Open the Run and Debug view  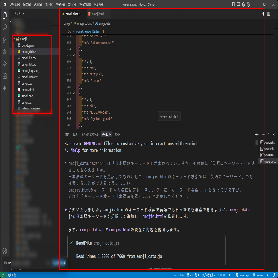coord(5,64)
